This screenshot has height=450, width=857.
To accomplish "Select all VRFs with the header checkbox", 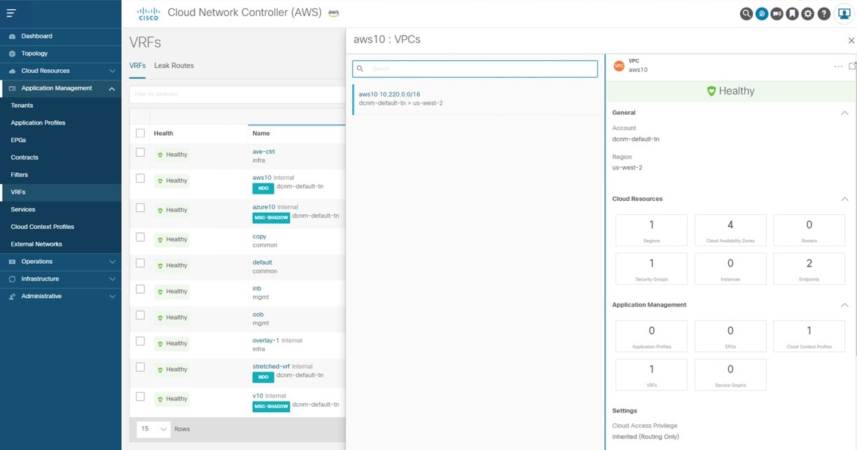I will point(140,133).
